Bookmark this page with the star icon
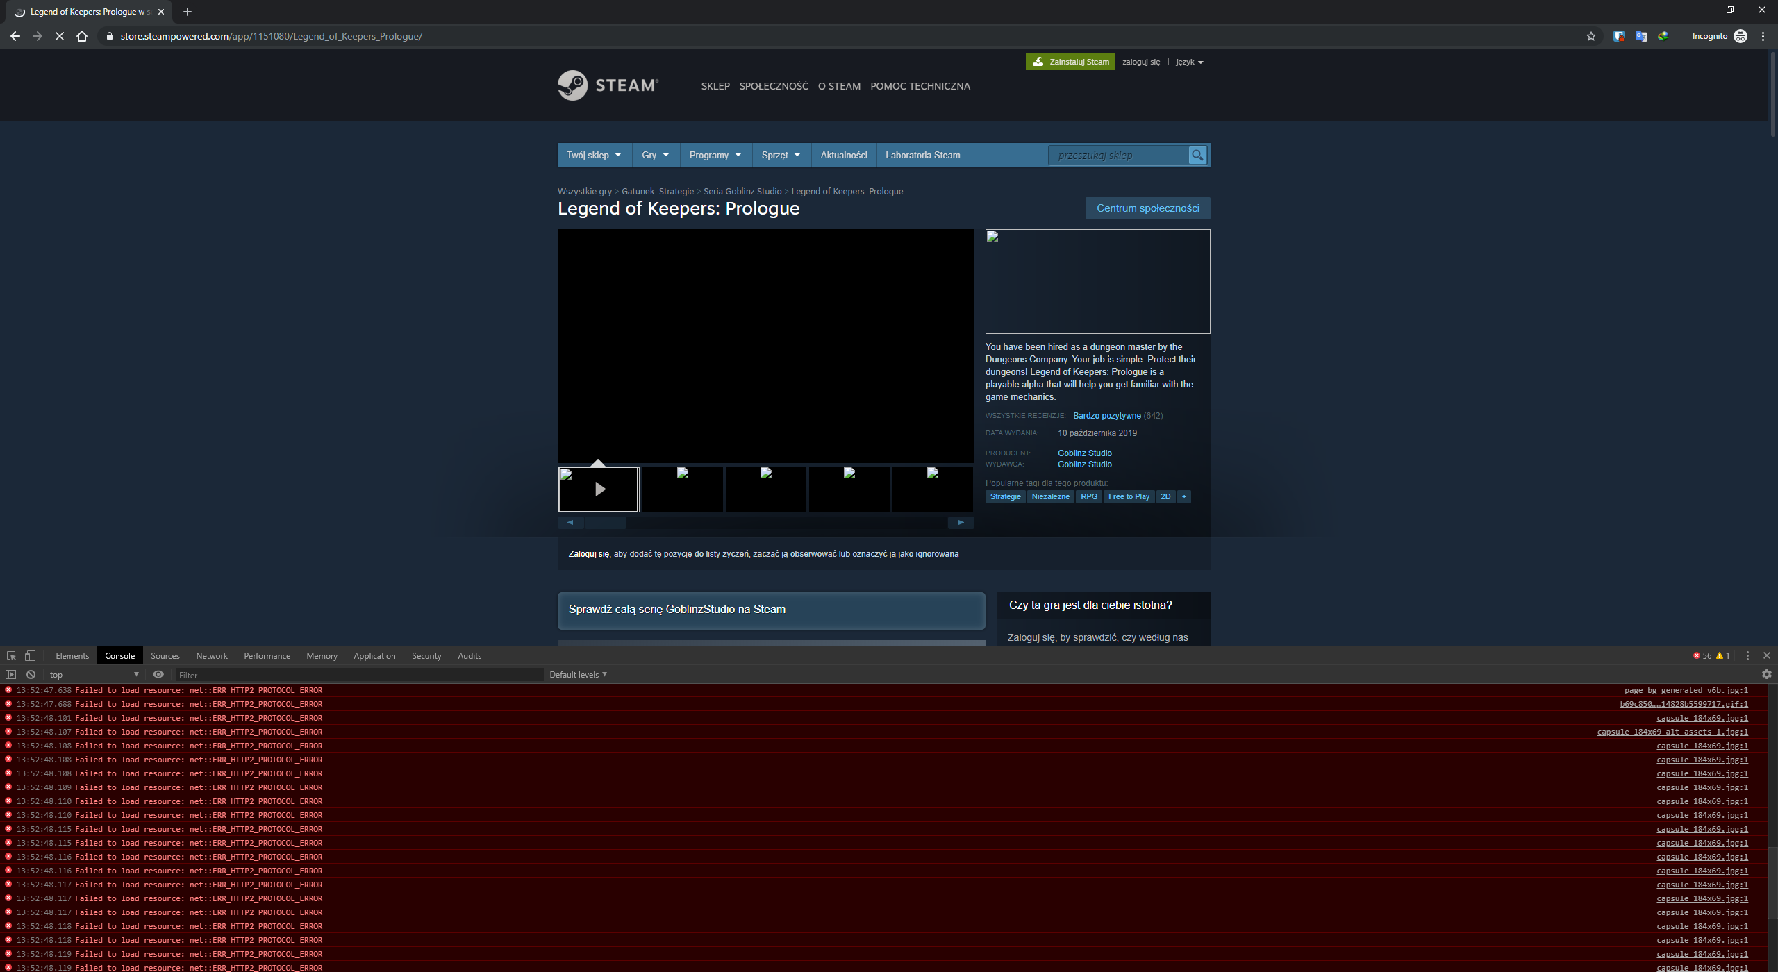 pos(1590,36)
